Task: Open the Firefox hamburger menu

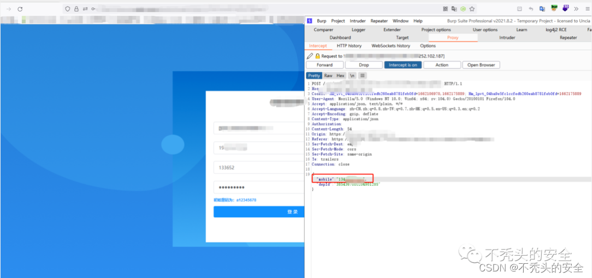Action: [x=587, y=9]
